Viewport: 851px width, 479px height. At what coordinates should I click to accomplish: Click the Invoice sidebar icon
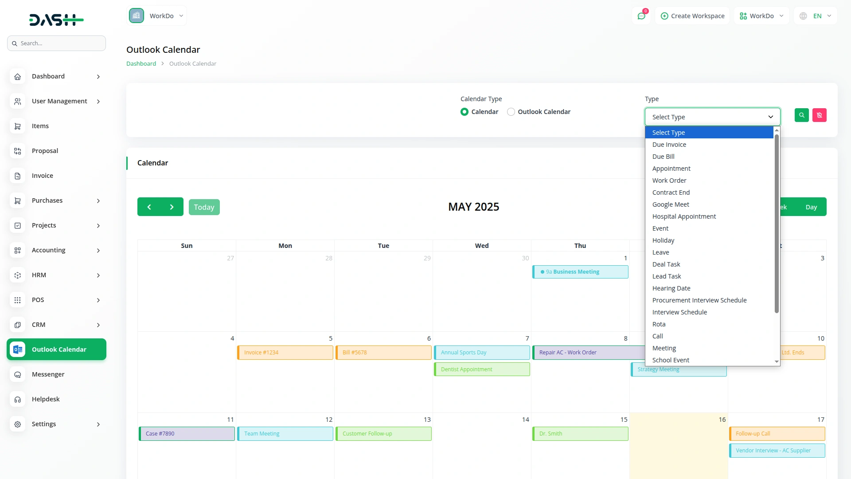18,176
